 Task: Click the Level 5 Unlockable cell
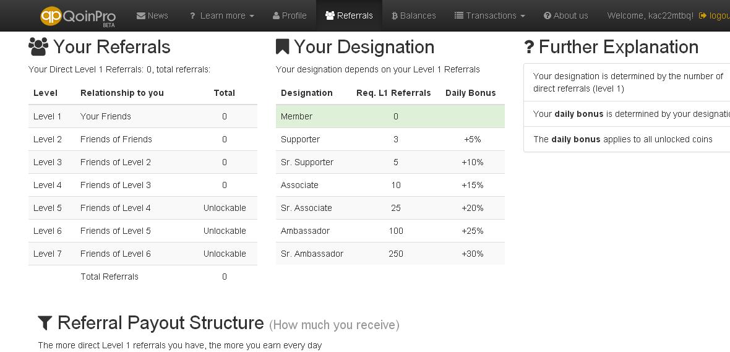(x=225, y=208)
